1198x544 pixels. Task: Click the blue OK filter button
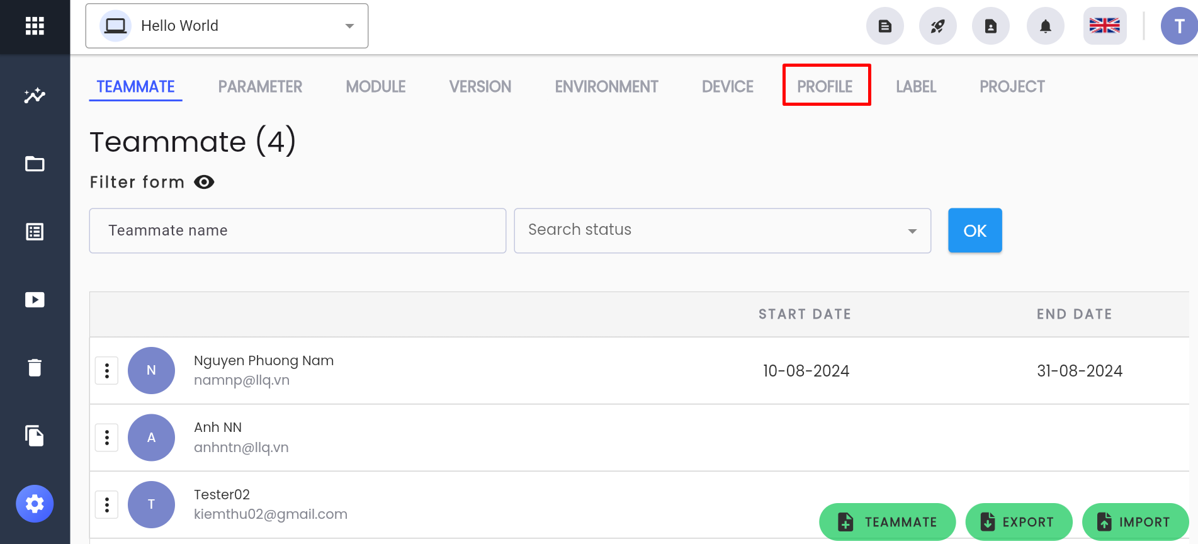point(975,230)
